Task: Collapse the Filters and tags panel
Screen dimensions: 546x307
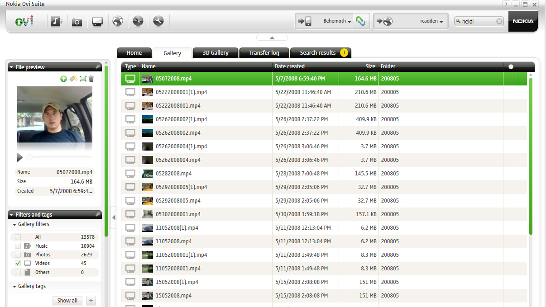Action: coord(11,215)
